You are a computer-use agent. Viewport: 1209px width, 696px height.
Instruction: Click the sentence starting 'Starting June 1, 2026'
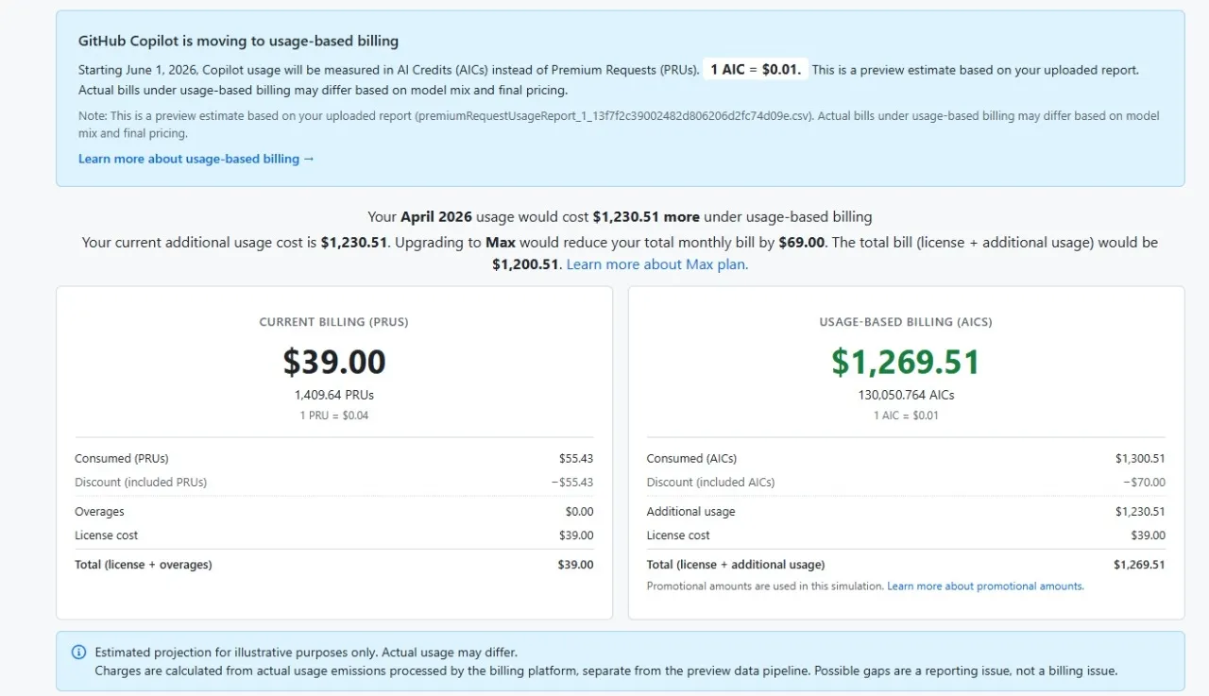(389, 70)
